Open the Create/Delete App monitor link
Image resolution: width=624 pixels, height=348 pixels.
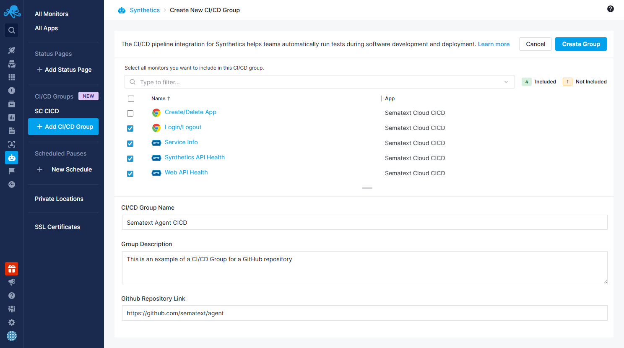click(190, 112)
